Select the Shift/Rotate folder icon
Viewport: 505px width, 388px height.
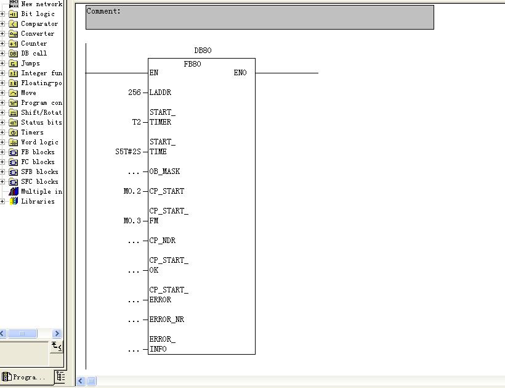[13, 112]
